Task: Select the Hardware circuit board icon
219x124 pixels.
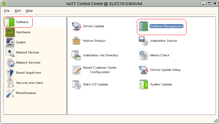Action: coord(10,32)
